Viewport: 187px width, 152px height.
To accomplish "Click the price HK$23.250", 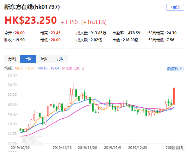I will 30,20.
